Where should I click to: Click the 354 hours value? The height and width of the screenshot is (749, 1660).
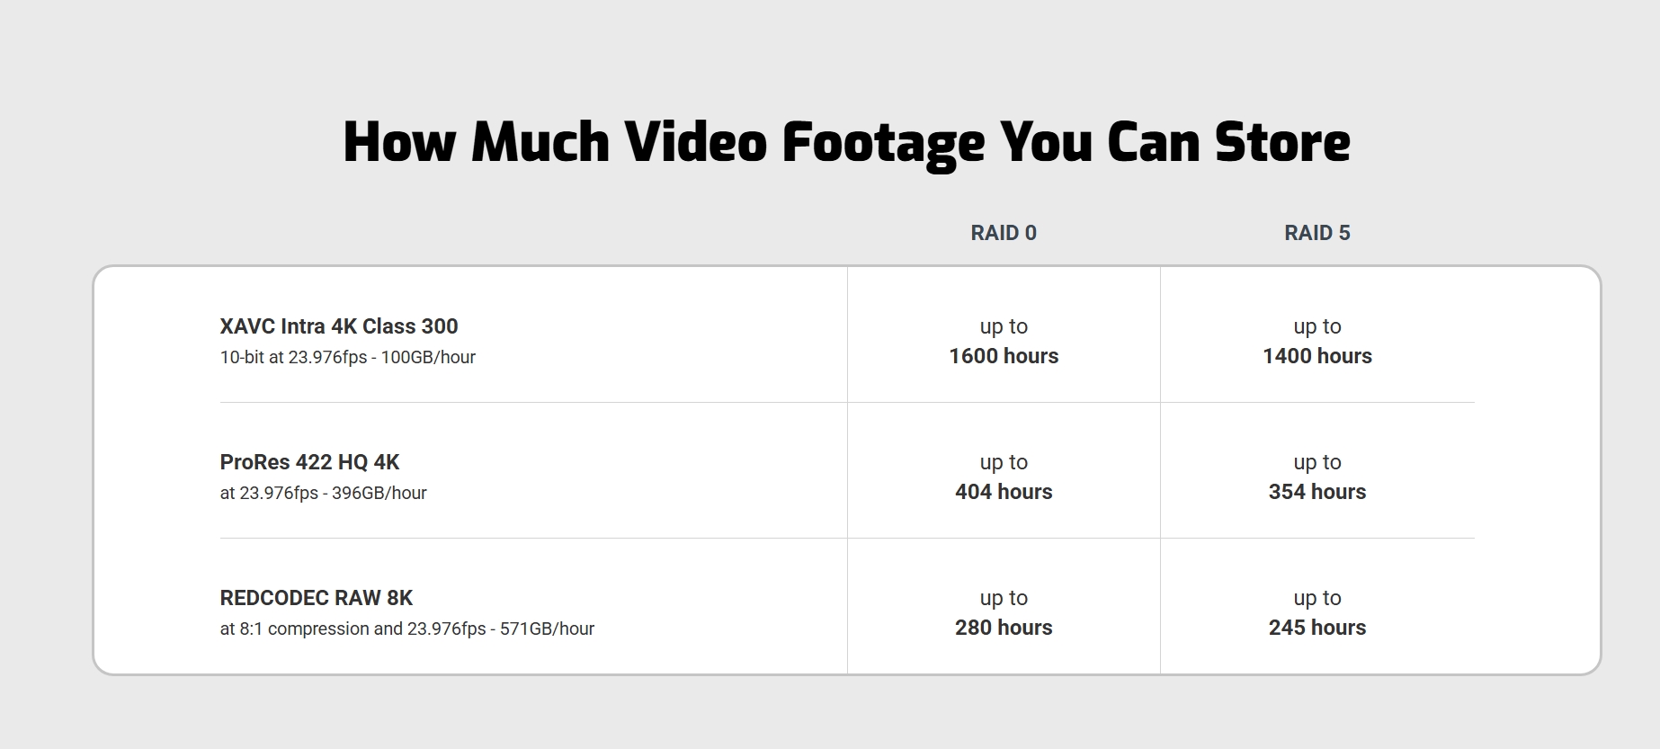tap(1316, 492)
